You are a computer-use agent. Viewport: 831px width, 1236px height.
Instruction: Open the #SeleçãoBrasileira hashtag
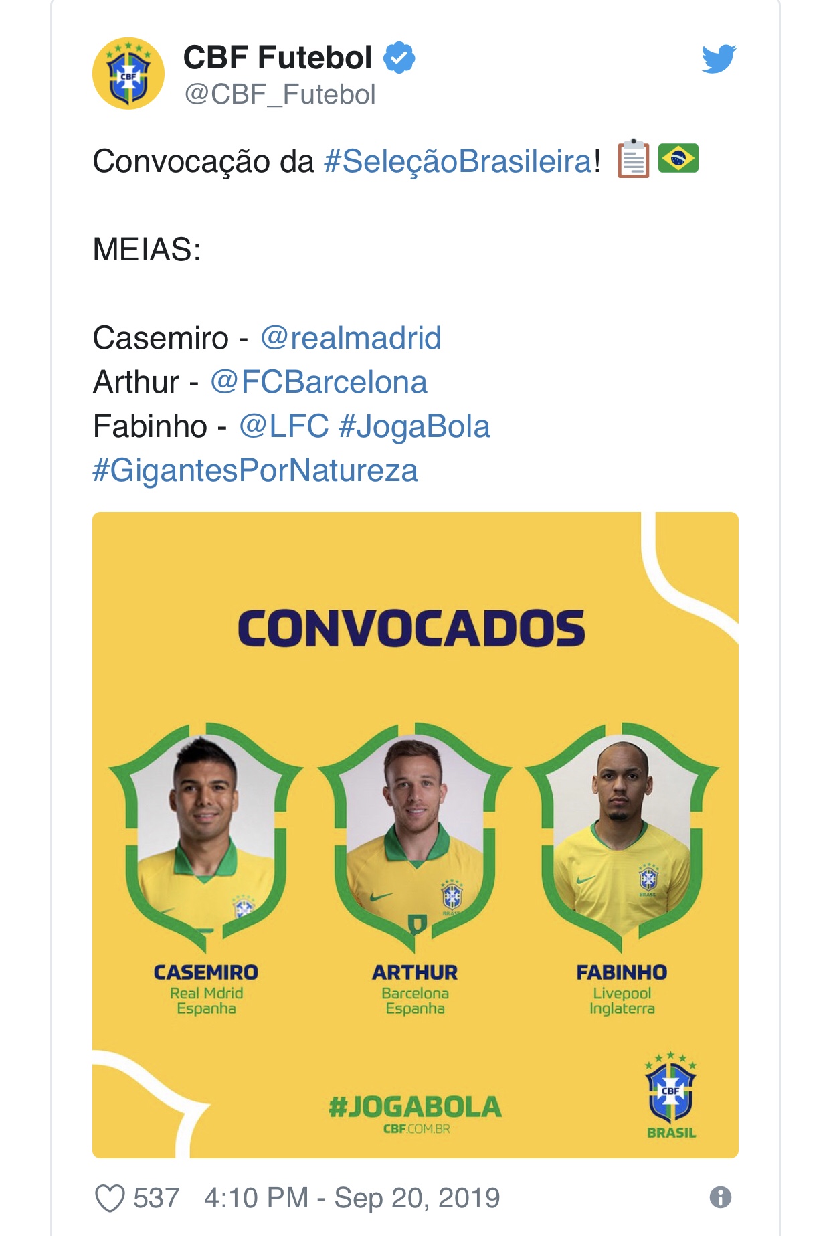pos(458,161)
